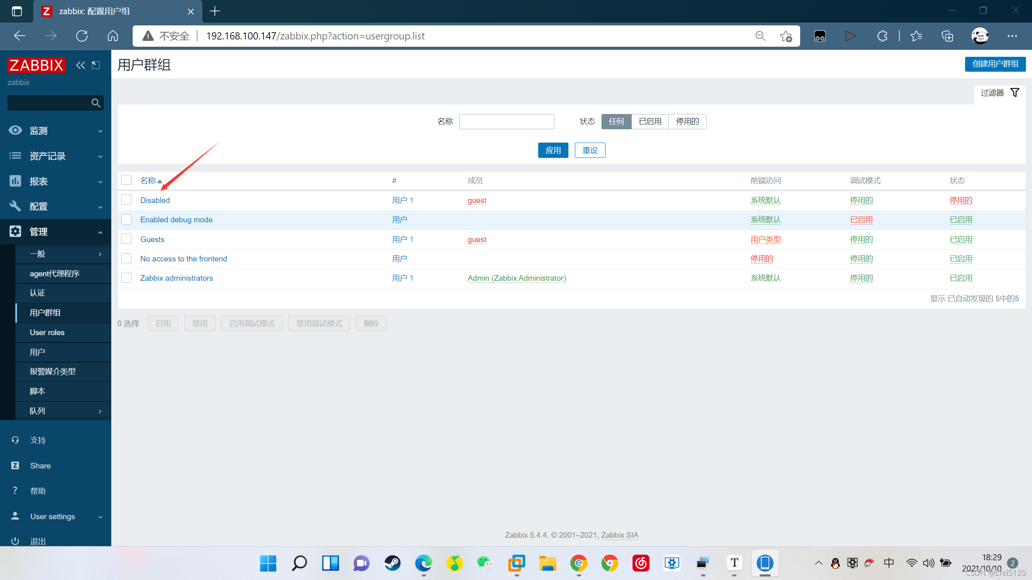This screenshot has height=580, width=1032.
Task: Open Windows taskbar search
Action: point(299,563)
